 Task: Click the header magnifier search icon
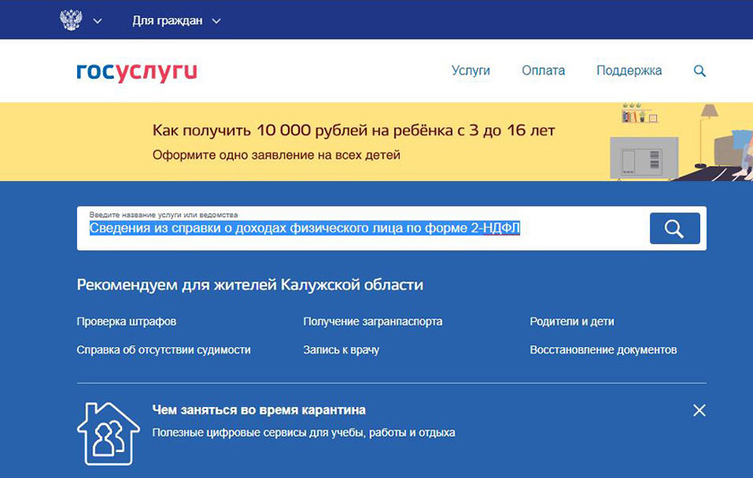coord(700,71)
